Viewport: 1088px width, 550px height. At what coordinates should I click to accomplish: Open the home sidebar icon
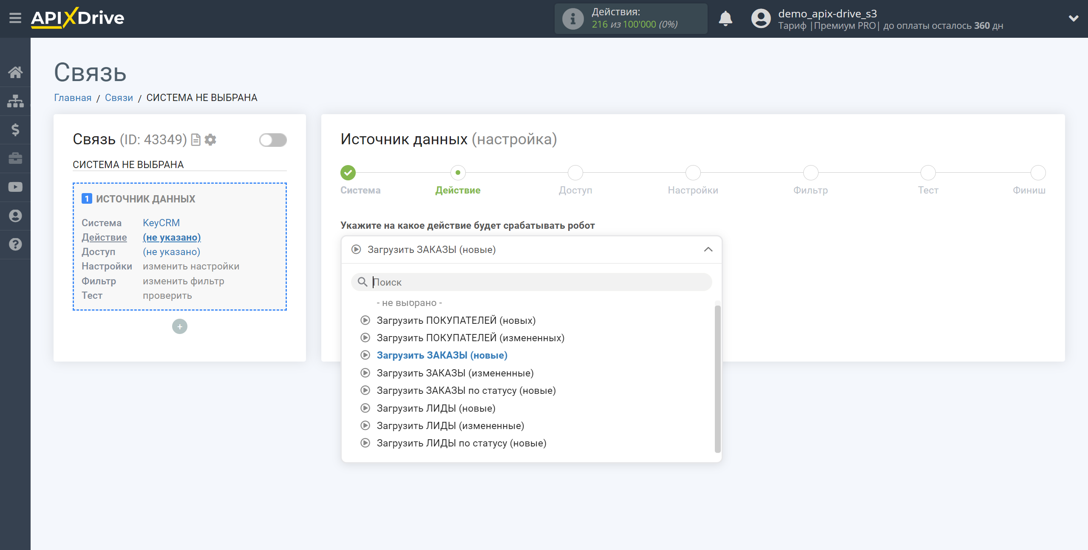pos(15,72)
